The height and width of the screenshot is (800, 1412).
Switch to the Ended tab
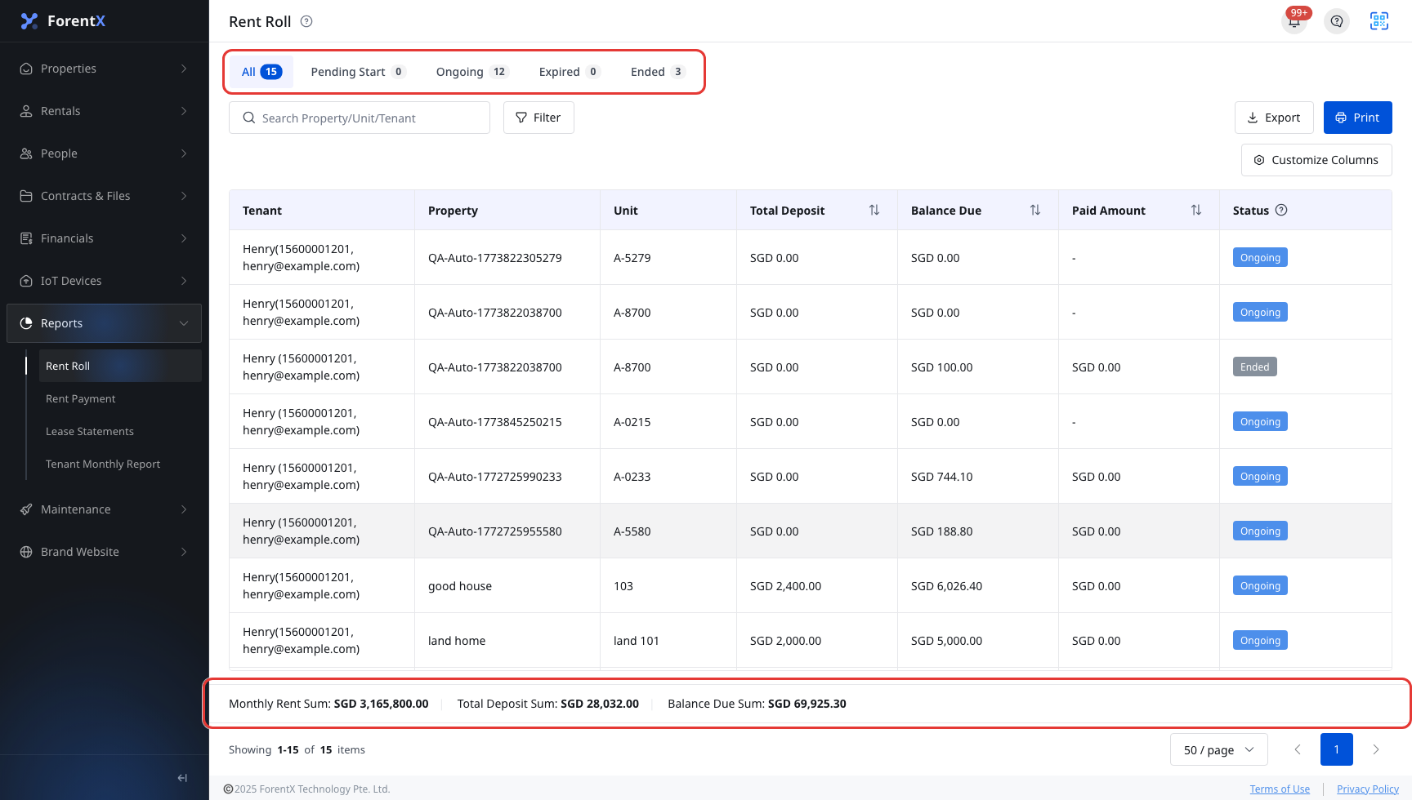pos(657,72)
